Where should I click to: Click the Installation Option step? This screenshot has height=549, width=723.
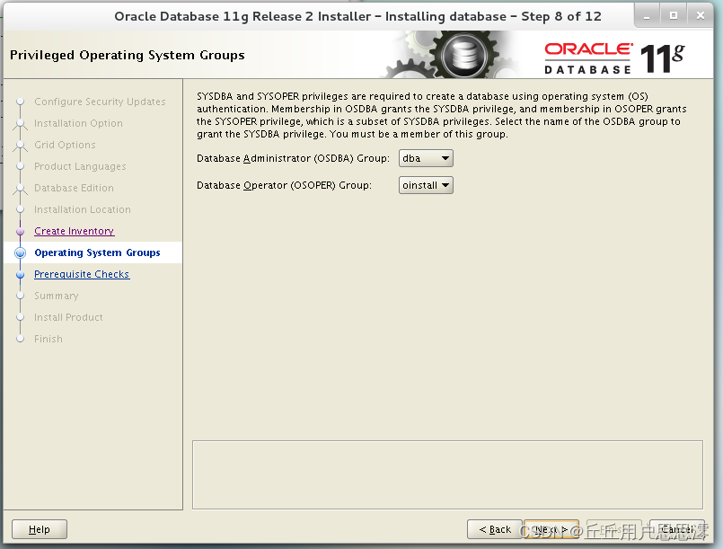point(78,123)
